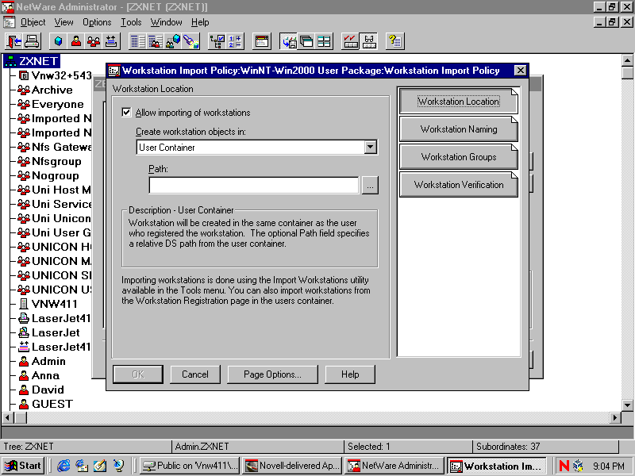Switch to the Workstation Location page
635x476 pixels.
tap(459, 102)
